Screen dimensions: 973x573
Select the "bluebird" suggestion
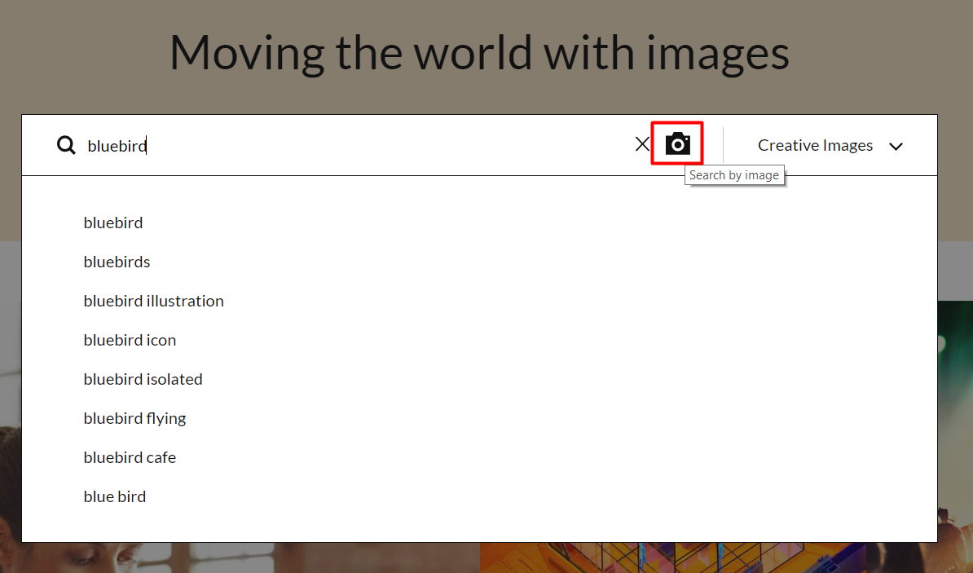pos(113,223)
